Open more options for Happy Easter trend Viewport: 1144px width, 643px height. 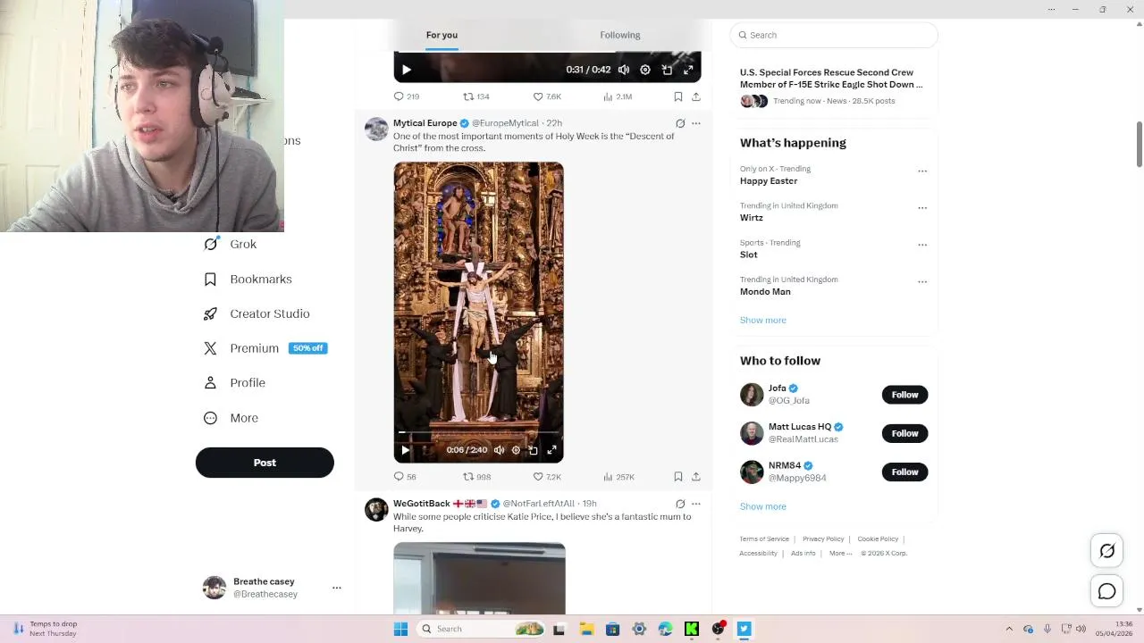(x=922, y=171)
